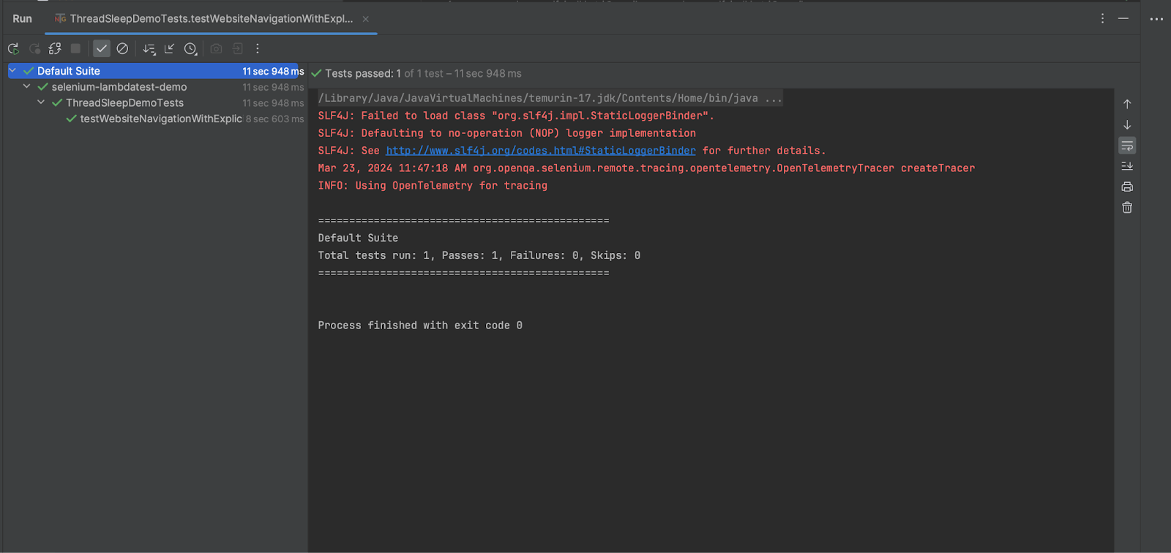
Task: Click the camera screenshot icon in toolbar
Action: 216,48
